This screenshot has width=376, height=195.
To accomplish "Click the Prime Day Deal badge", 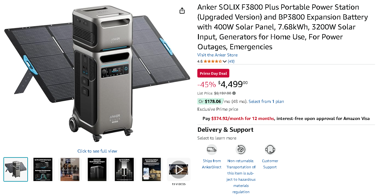I will (x=213, y=73).
